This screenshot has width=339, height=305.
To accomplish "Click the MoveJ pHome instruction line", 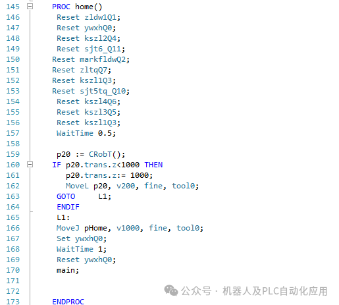I will [x=130, y=228].
